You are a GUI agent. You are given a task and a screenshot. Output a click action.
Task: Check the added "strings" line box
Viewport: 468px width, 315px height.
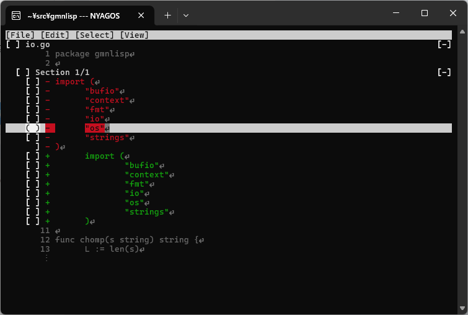pos(32,211)
